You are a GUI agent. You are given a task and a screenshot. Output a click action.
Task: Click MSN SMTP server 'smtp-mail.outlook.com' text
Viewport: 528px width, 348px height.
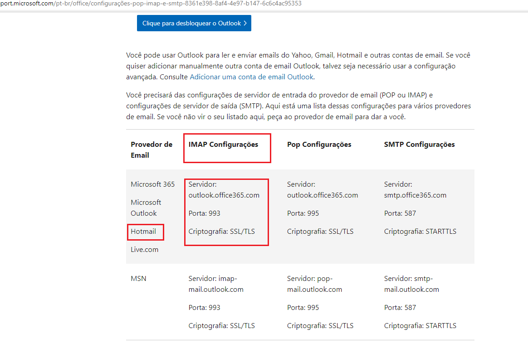coord(411,284)
